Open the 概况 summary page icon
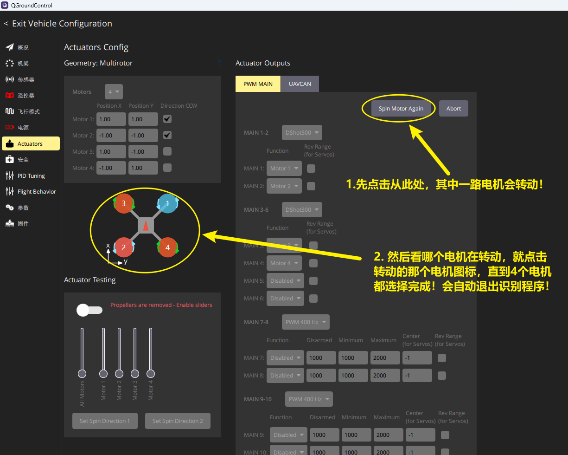 [x=10, y=47]
